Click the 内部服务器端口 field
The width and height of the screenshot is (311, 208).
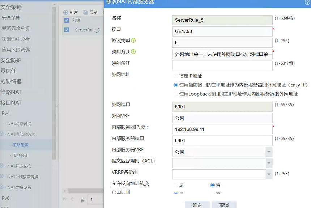click(x=222, y=140)
